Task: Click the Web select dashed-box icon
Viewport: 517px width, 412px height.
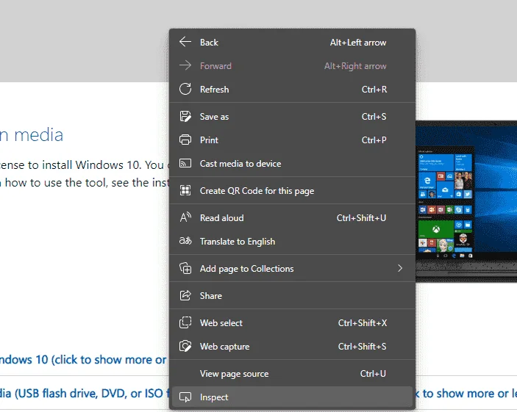Action: (185, 322)
